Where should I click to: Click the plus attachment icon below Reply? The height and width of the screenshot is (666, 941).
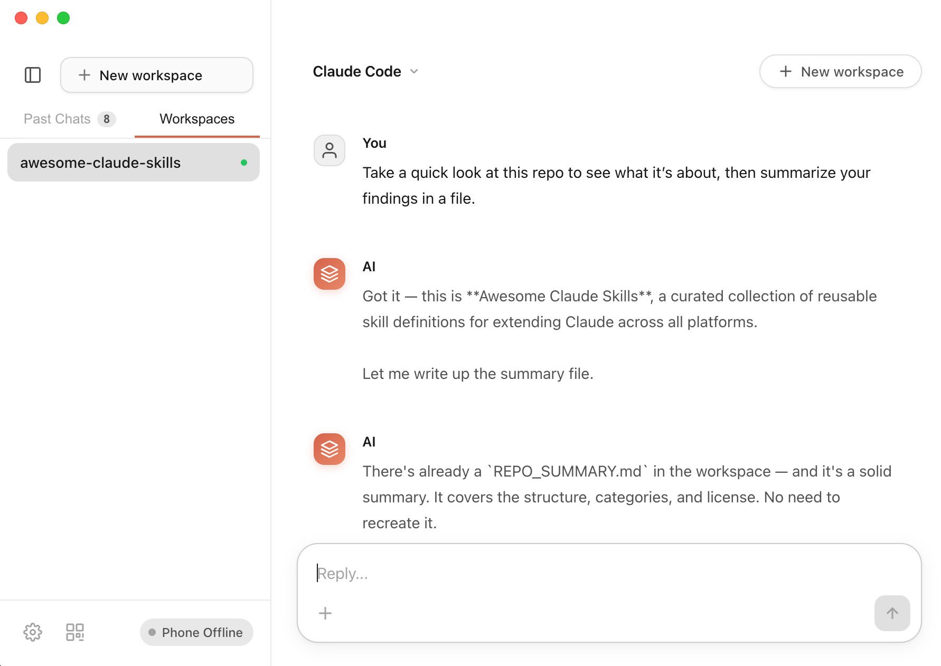(x=325, y=613)
